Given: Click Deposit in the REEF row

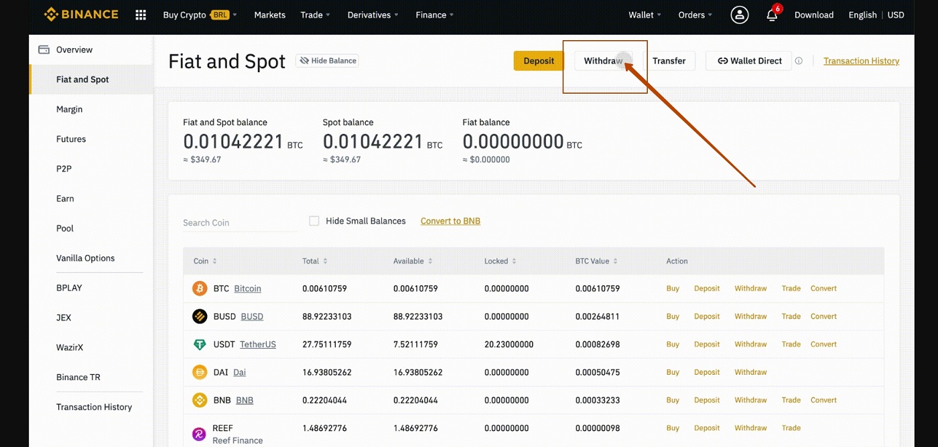Looking at the screenshot, I should (707, 428).
